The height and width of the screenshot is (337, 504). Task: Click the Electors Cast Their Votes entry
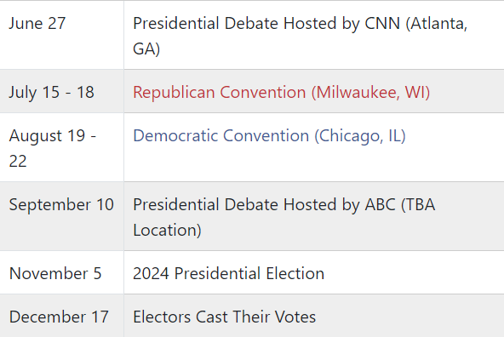pos(225,317)
